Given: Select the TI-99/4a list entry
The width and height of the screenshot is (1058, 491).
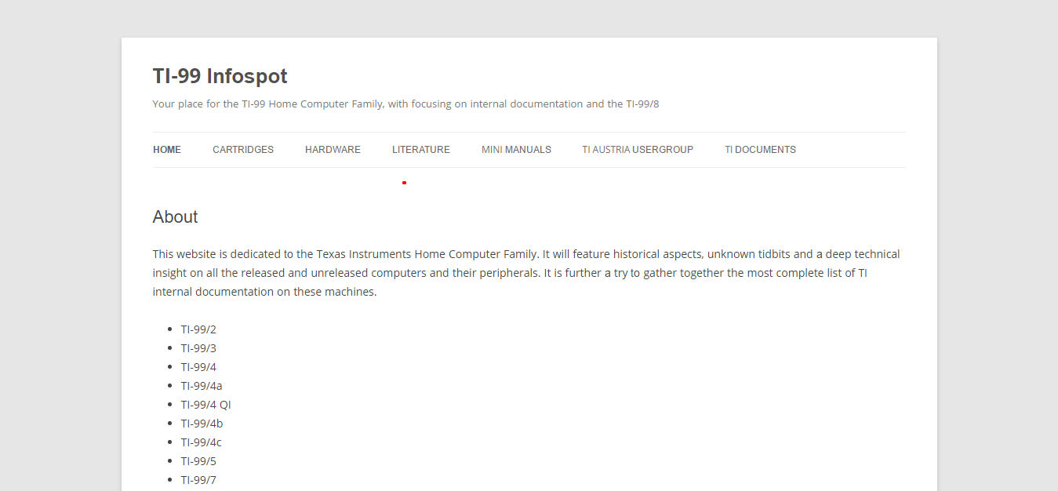Looking at the screenshot, I should point(202,386).
